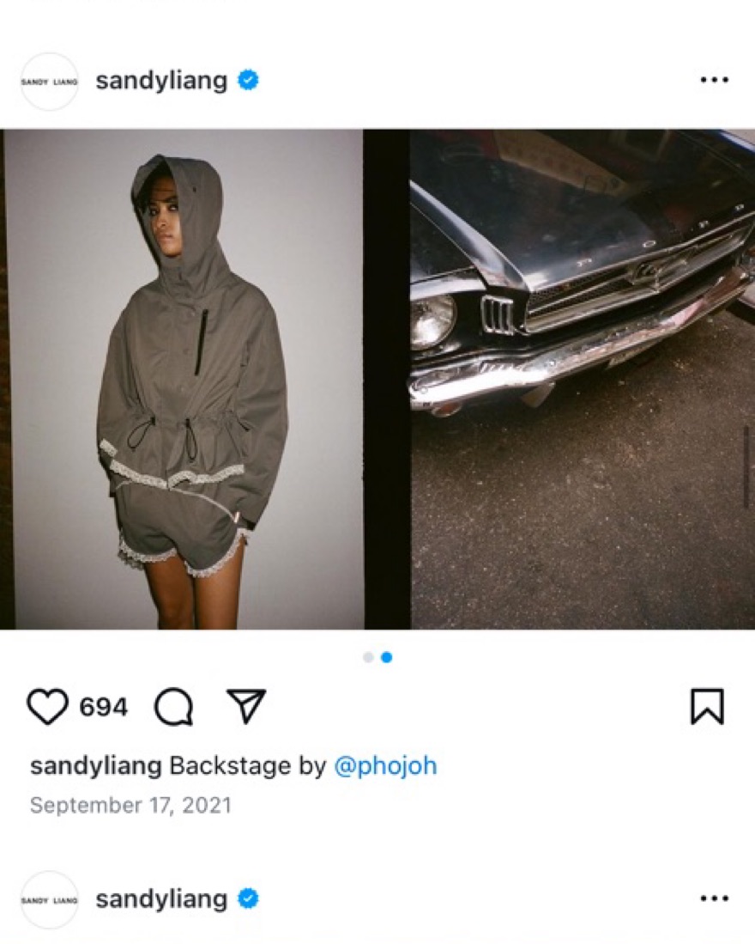Open sandyliang profile picture on bottom post
The image size is (755, 944).
(49, 900)
